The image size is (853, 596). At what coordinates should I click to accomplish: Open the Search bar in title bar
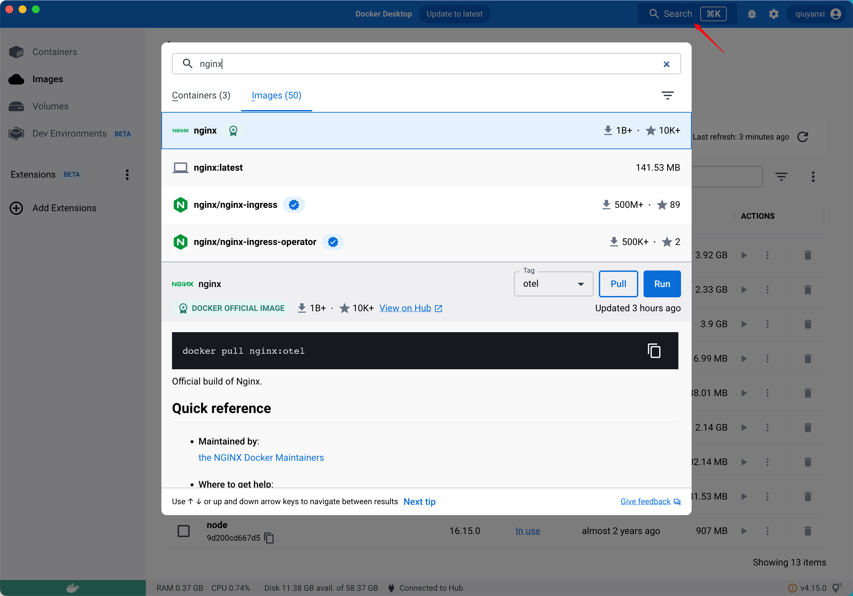coord(687,14)
